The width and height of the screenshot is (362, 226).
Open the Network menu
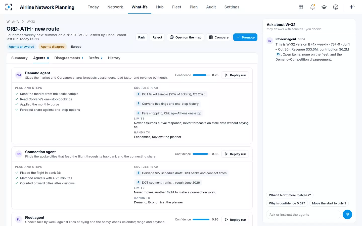tap(115, 7)
